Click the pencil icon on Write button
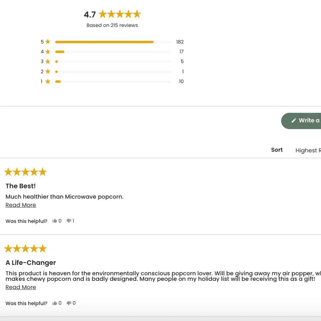The width and height of the screenshot is (321, 321). click(x=294, y=120)
